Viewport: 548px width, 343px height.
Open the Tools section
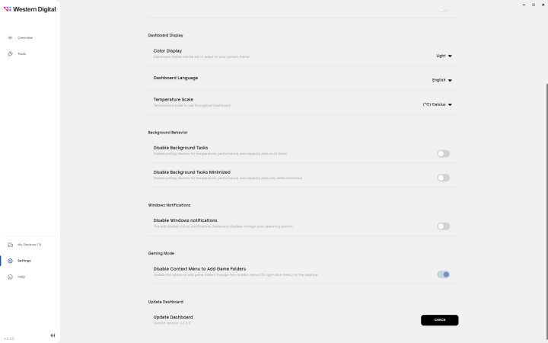coord(22,53)
